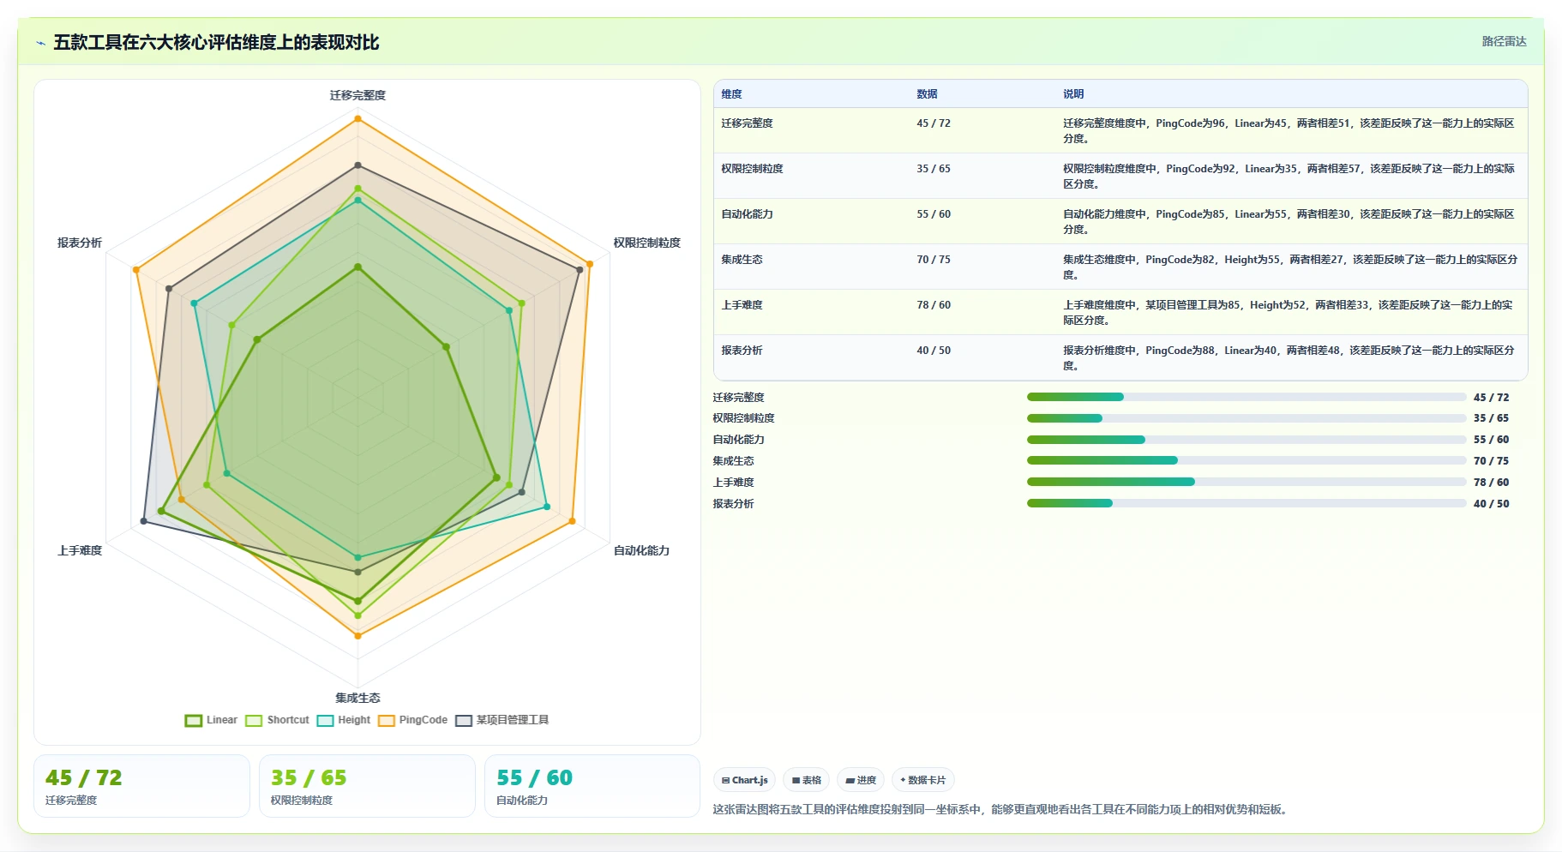Toggle the PingCode legend series
Image resolution: width=1562 pixels, height=852 pixels.
tap(412, 720)
